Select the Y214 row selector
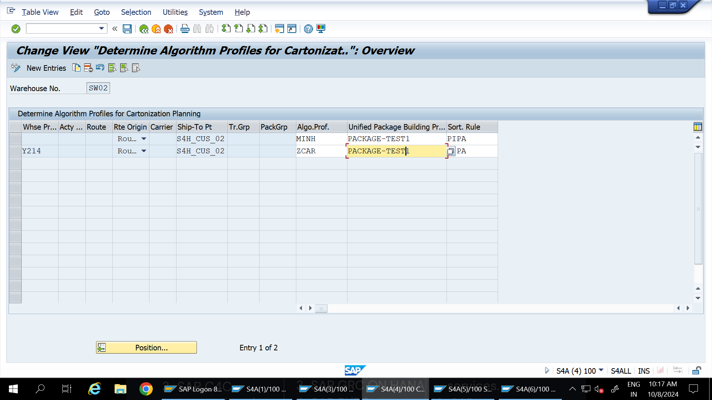 pyautogui.click(x=15, y=151)
